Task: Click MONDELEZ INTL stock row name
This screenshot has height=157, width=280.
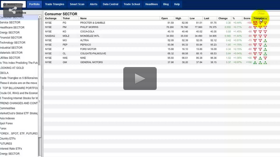Action: click(x=90, y=36)
